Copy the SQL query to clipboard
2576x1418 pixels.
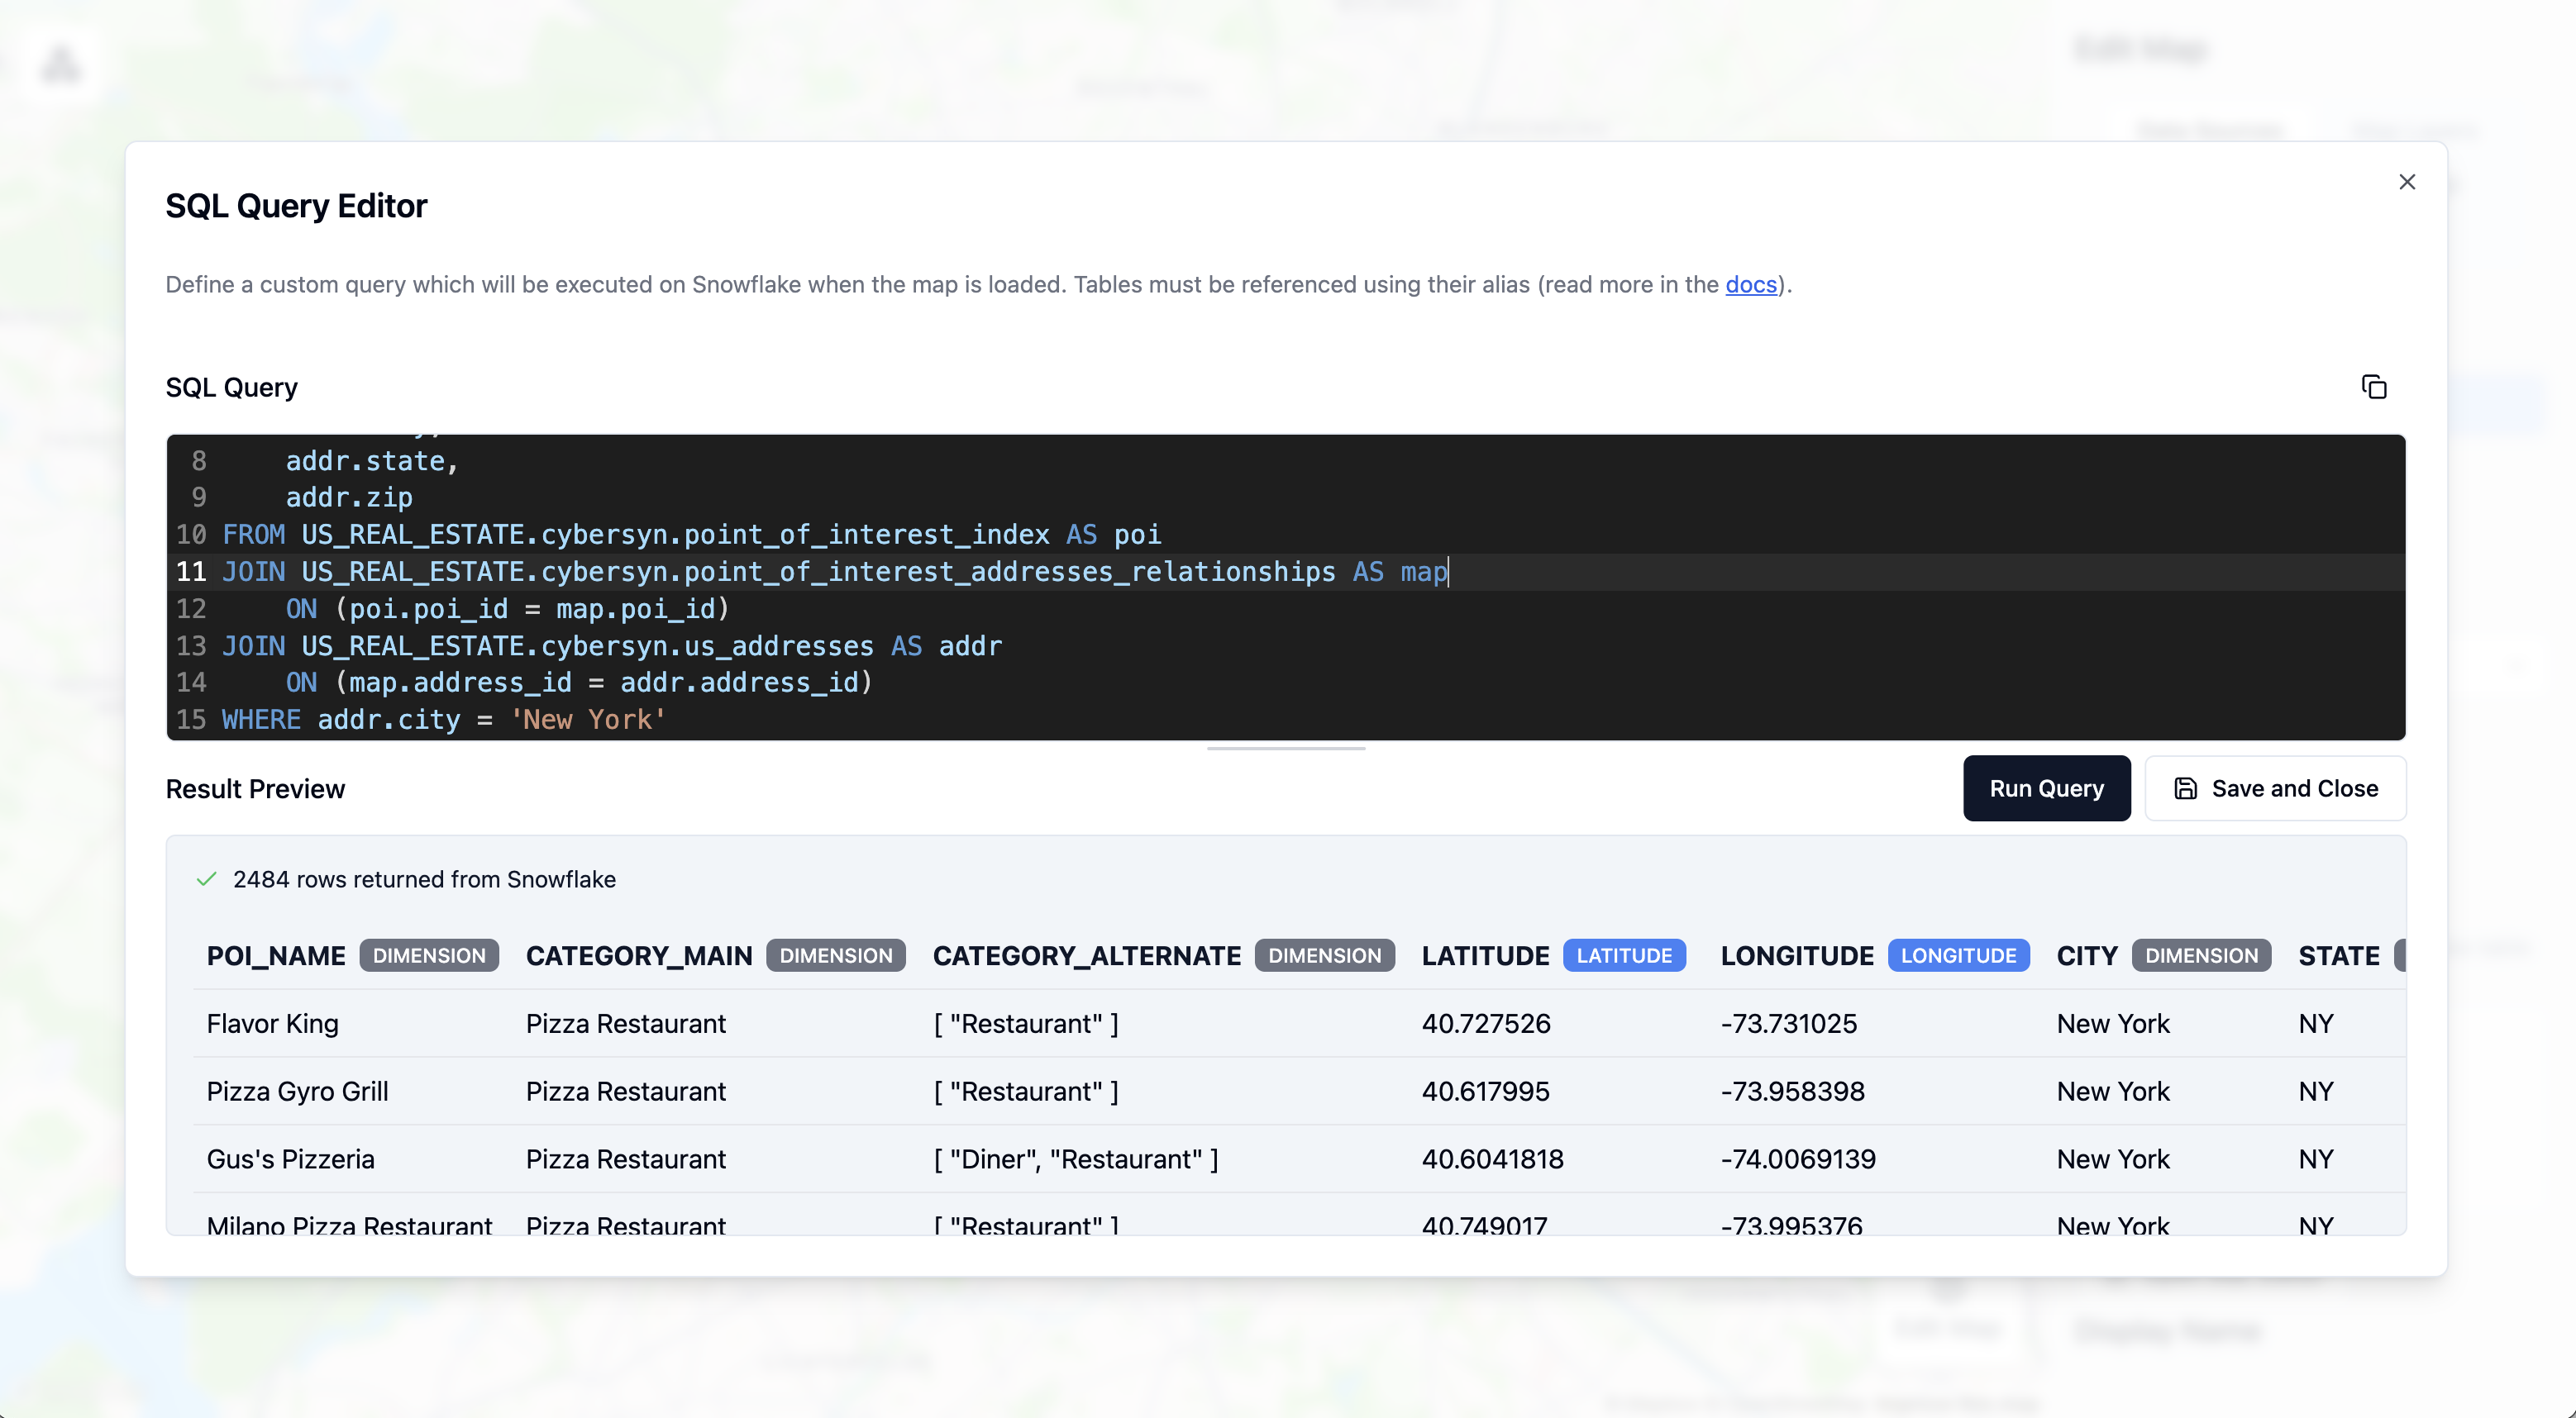pos(2374,387)
